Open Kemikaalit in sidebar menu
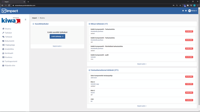200x112 pixels. [9, 53]
